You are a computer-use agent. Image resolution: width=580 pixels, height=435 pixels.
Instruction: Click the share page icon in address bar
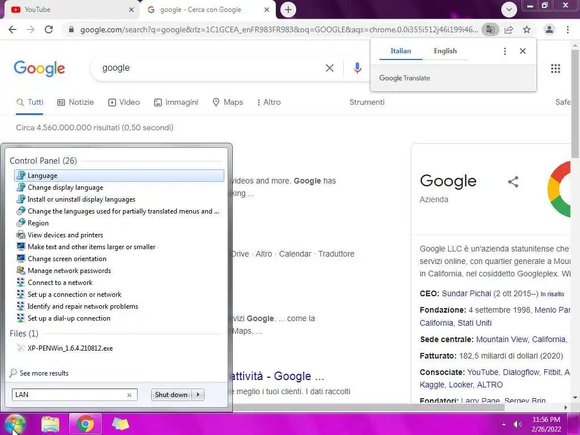(x=509, y=29)
